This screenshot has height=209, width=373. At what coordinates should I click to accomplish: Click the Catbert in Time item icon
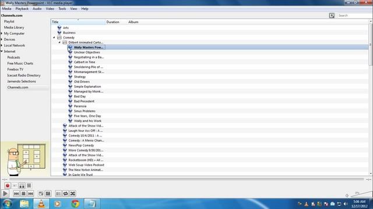click(x=70, y=62)
